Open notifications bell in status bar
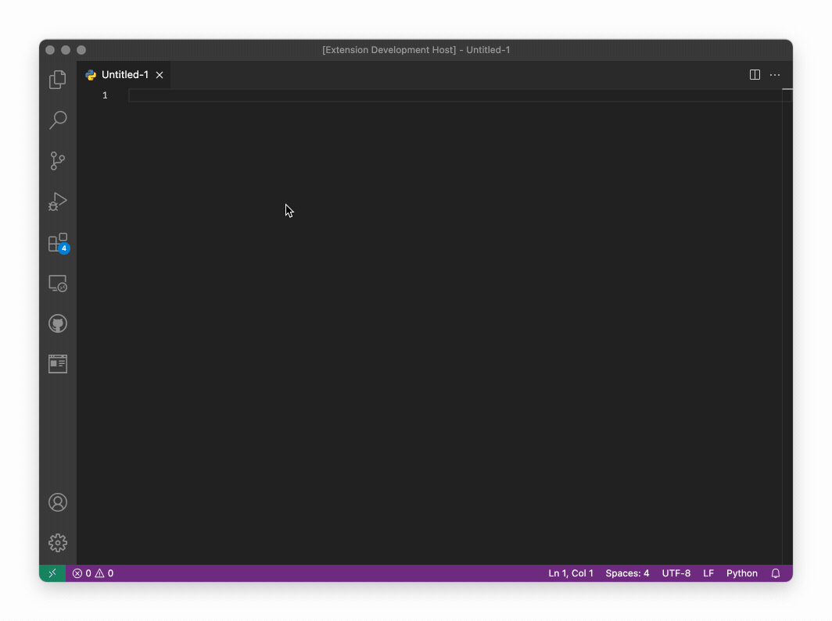The image size is (832, 621). pyautogui.click(x=775, y=573)
